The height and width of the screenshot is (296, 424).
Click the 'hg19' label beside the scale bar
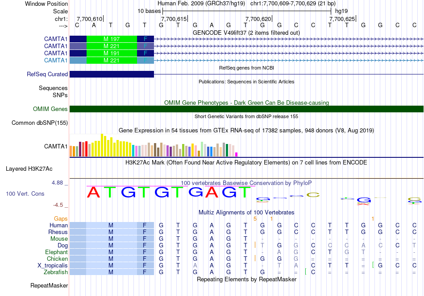(341, 11)
